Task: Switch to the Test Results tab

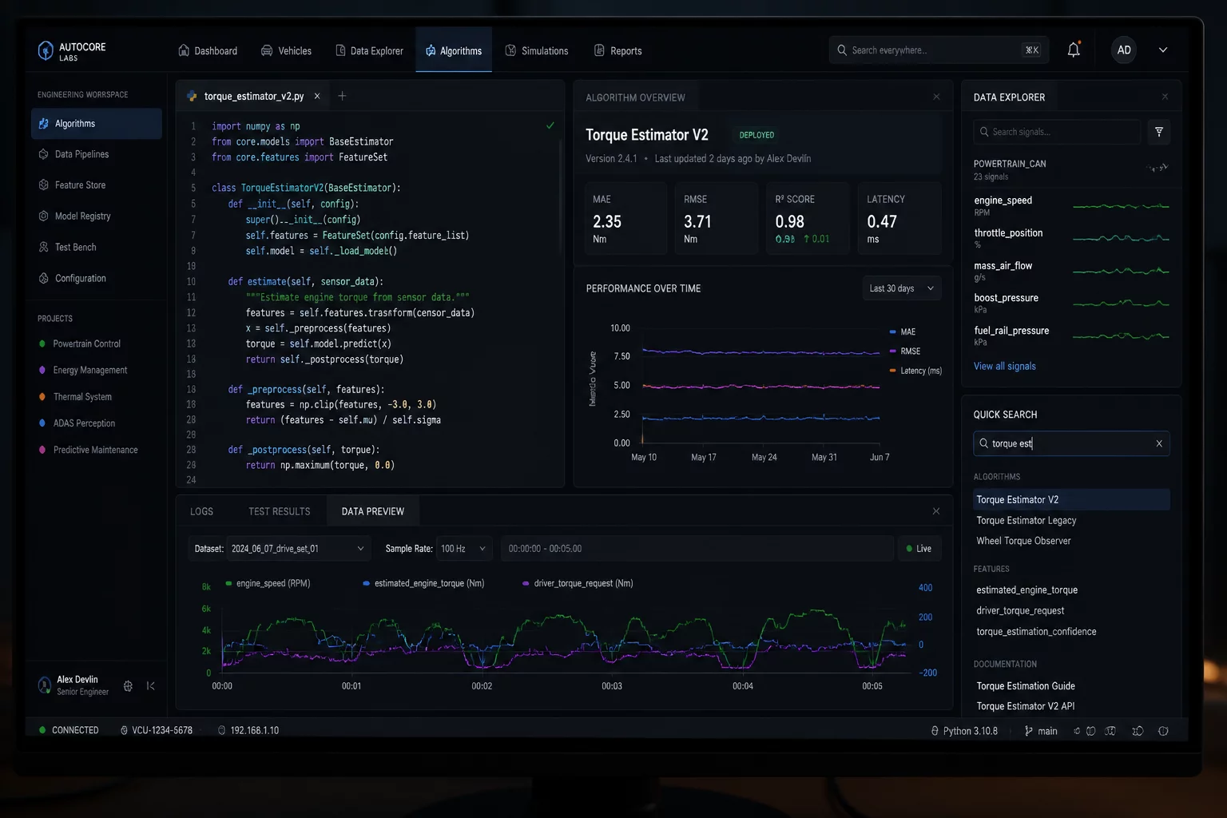Action: 280,511
